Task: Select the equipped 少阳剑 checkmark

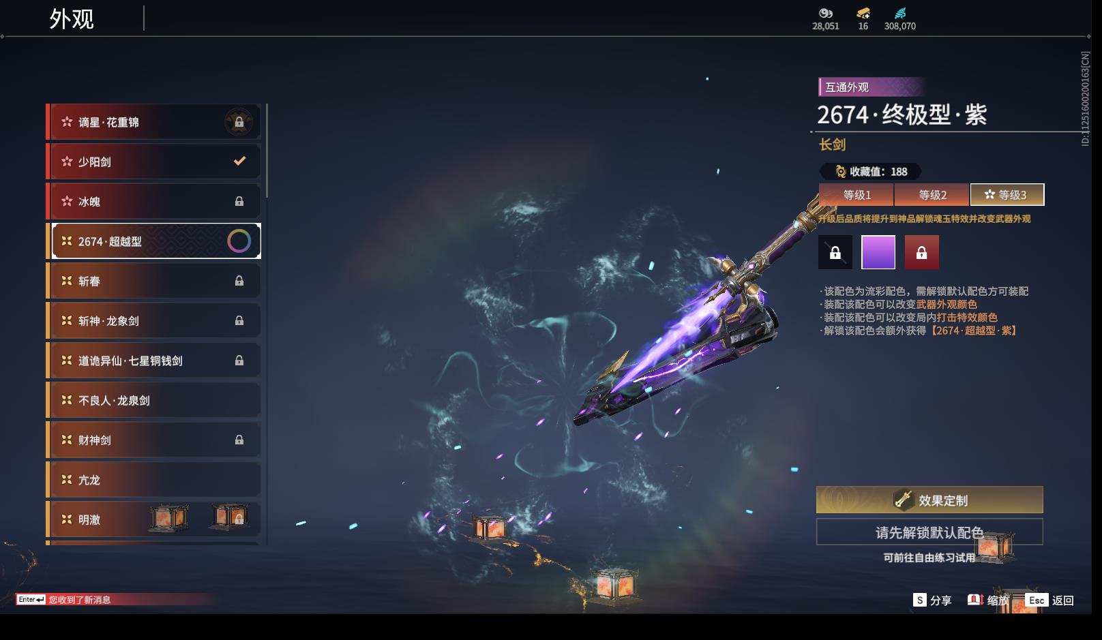Action: click(239, 162)
